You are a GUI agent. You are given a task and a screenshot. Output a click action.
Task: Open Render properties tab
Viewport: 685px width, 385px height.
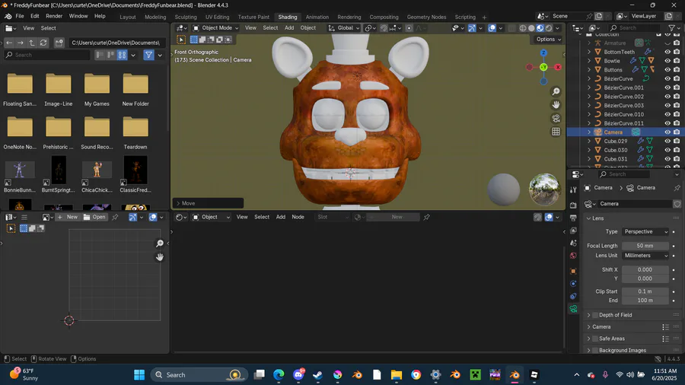(573, 205)
